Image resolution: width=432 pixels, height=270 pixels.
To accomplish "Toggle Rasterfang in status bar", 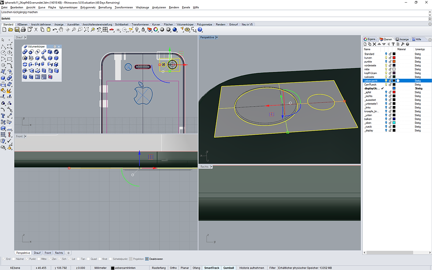I will click(x=159, y=268).
